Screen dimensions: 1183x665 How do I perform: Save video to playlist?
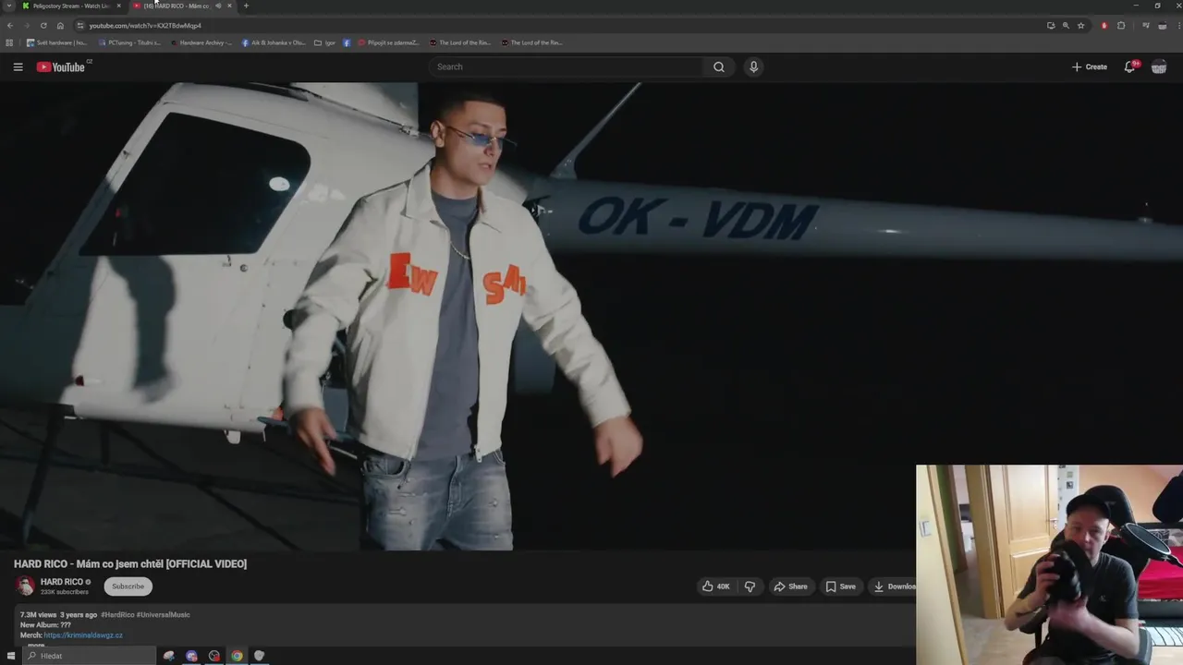(840, 586)
